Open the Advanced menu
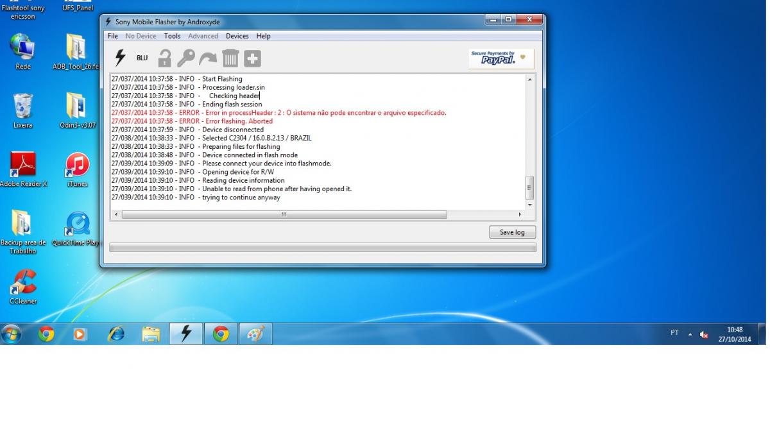Screen dimensions: 770x433 pyautogui.click(x=203, y=36)
